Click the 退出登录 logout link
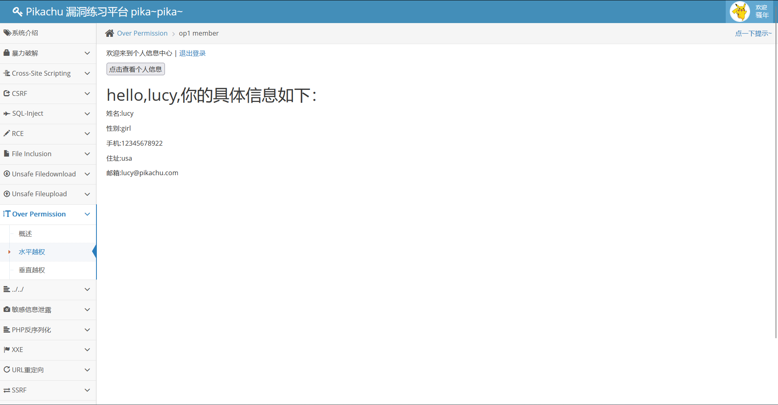Screen dimensions: 778x405 coord(192,53)
